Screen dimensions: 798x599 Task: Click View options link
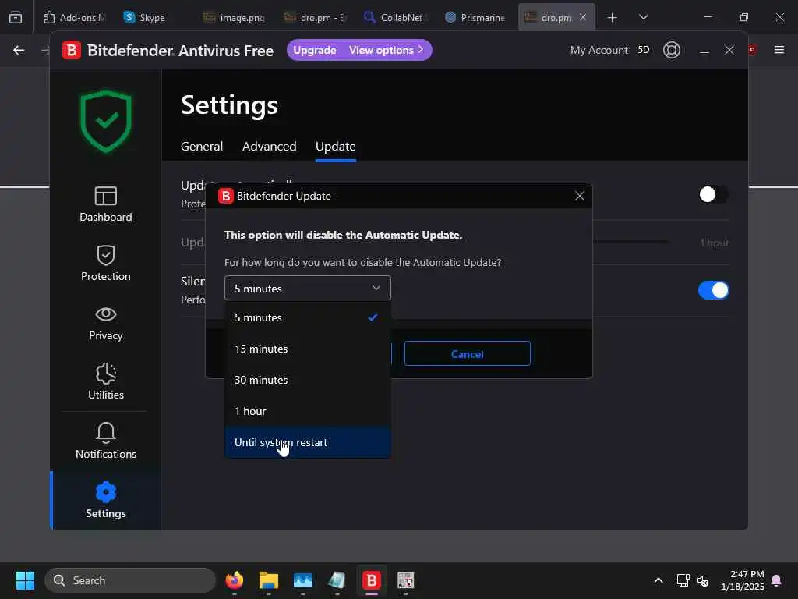[386, 51]
